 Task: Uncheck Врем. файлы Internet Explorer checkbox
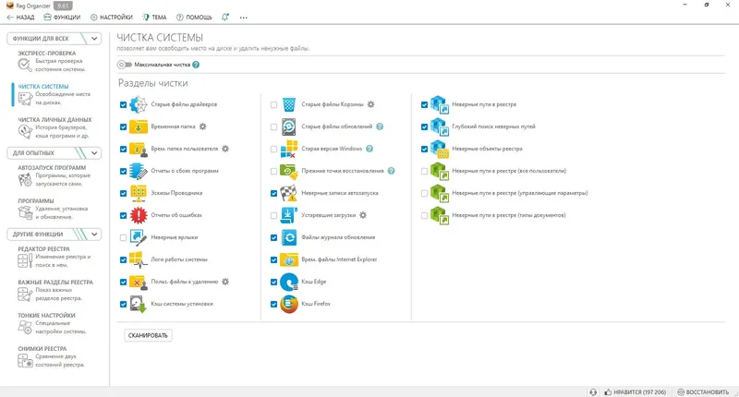[x=273, y=260]
